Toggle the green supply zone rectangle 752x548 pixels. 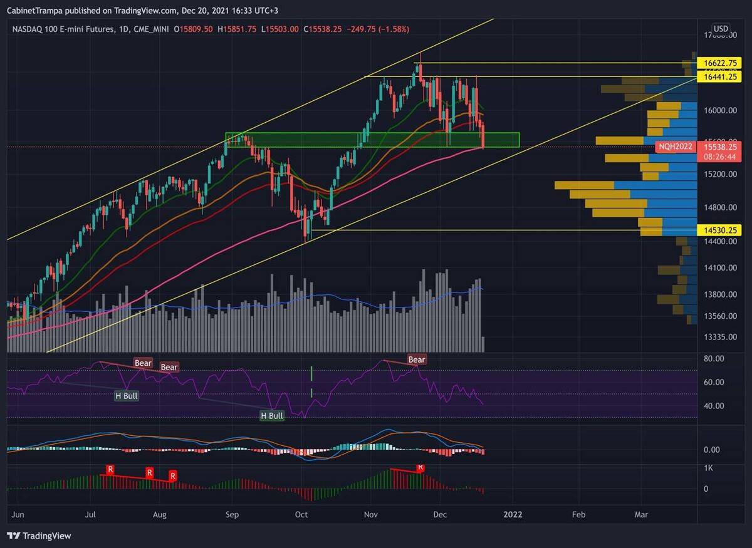[373, 139]
